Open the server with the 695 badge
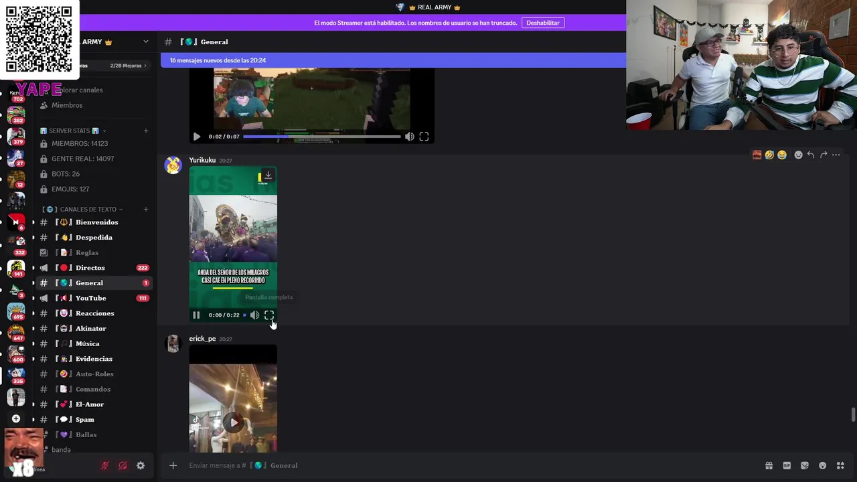The width and height of the screenshot is (857, 482). 16,312
